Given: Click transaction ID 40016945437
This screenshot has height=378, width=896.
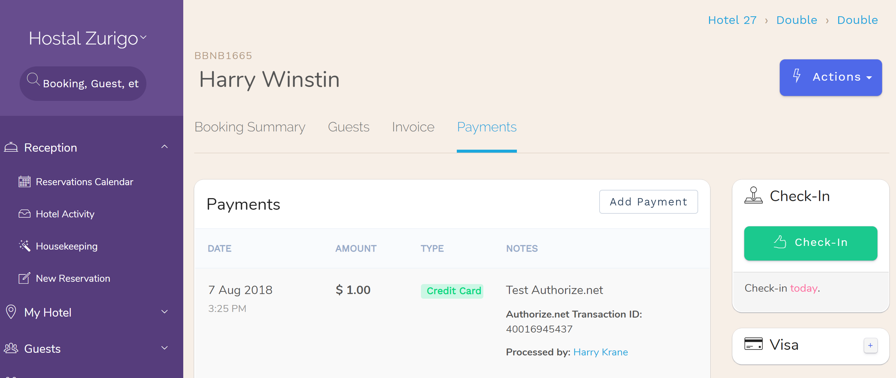Looking at the screenshot, I should [x=539, y=329].
